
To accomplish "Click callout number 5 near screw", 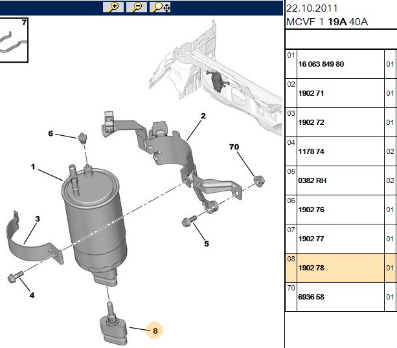I will tap(207, 244).
